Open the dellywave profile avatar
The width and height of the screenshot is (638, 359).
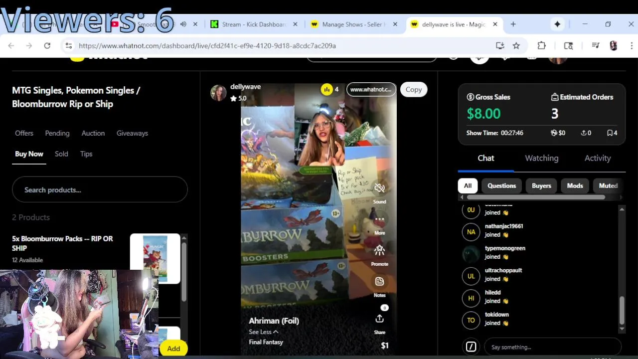218,93
